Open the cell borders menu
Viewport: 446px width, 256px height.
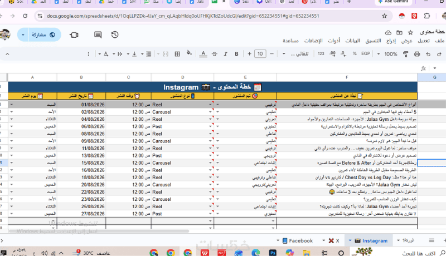coord(177,54)
